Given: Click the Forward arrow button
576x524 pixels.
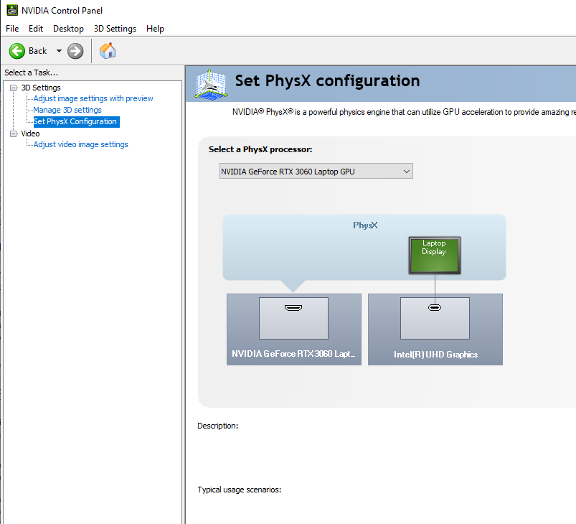Looking at the screenshot, I should click(75, 51).
